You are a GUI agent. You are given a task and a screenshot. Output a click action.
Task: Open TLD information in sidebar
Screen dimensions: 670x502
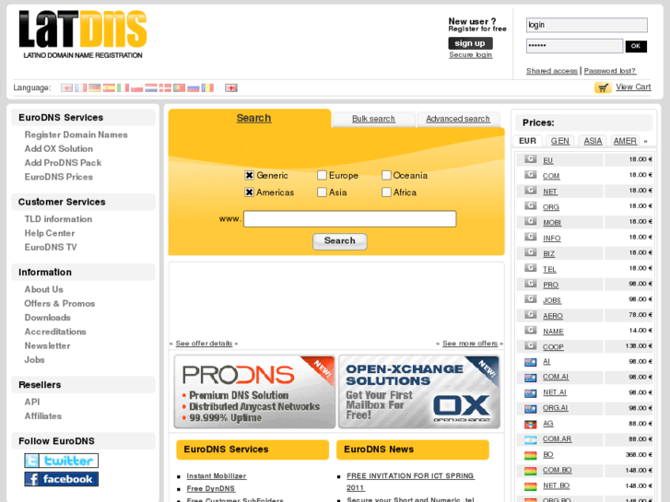[58, 218]
